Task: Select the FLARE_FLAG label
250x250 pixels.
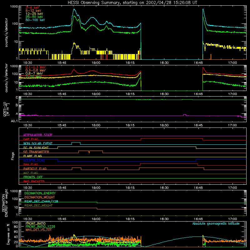Action: pos(32,156)
